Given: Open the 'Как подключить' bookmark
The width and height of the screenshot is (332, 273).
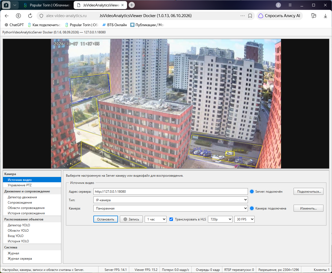Looking at the screenshot, I should 44,25.
